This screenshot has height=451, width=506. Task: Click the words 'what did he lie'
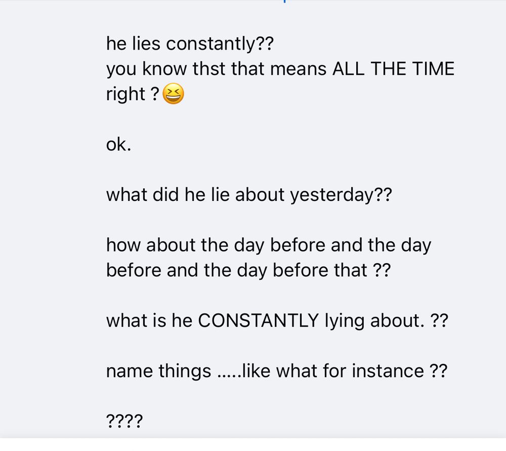coord(168,195)
